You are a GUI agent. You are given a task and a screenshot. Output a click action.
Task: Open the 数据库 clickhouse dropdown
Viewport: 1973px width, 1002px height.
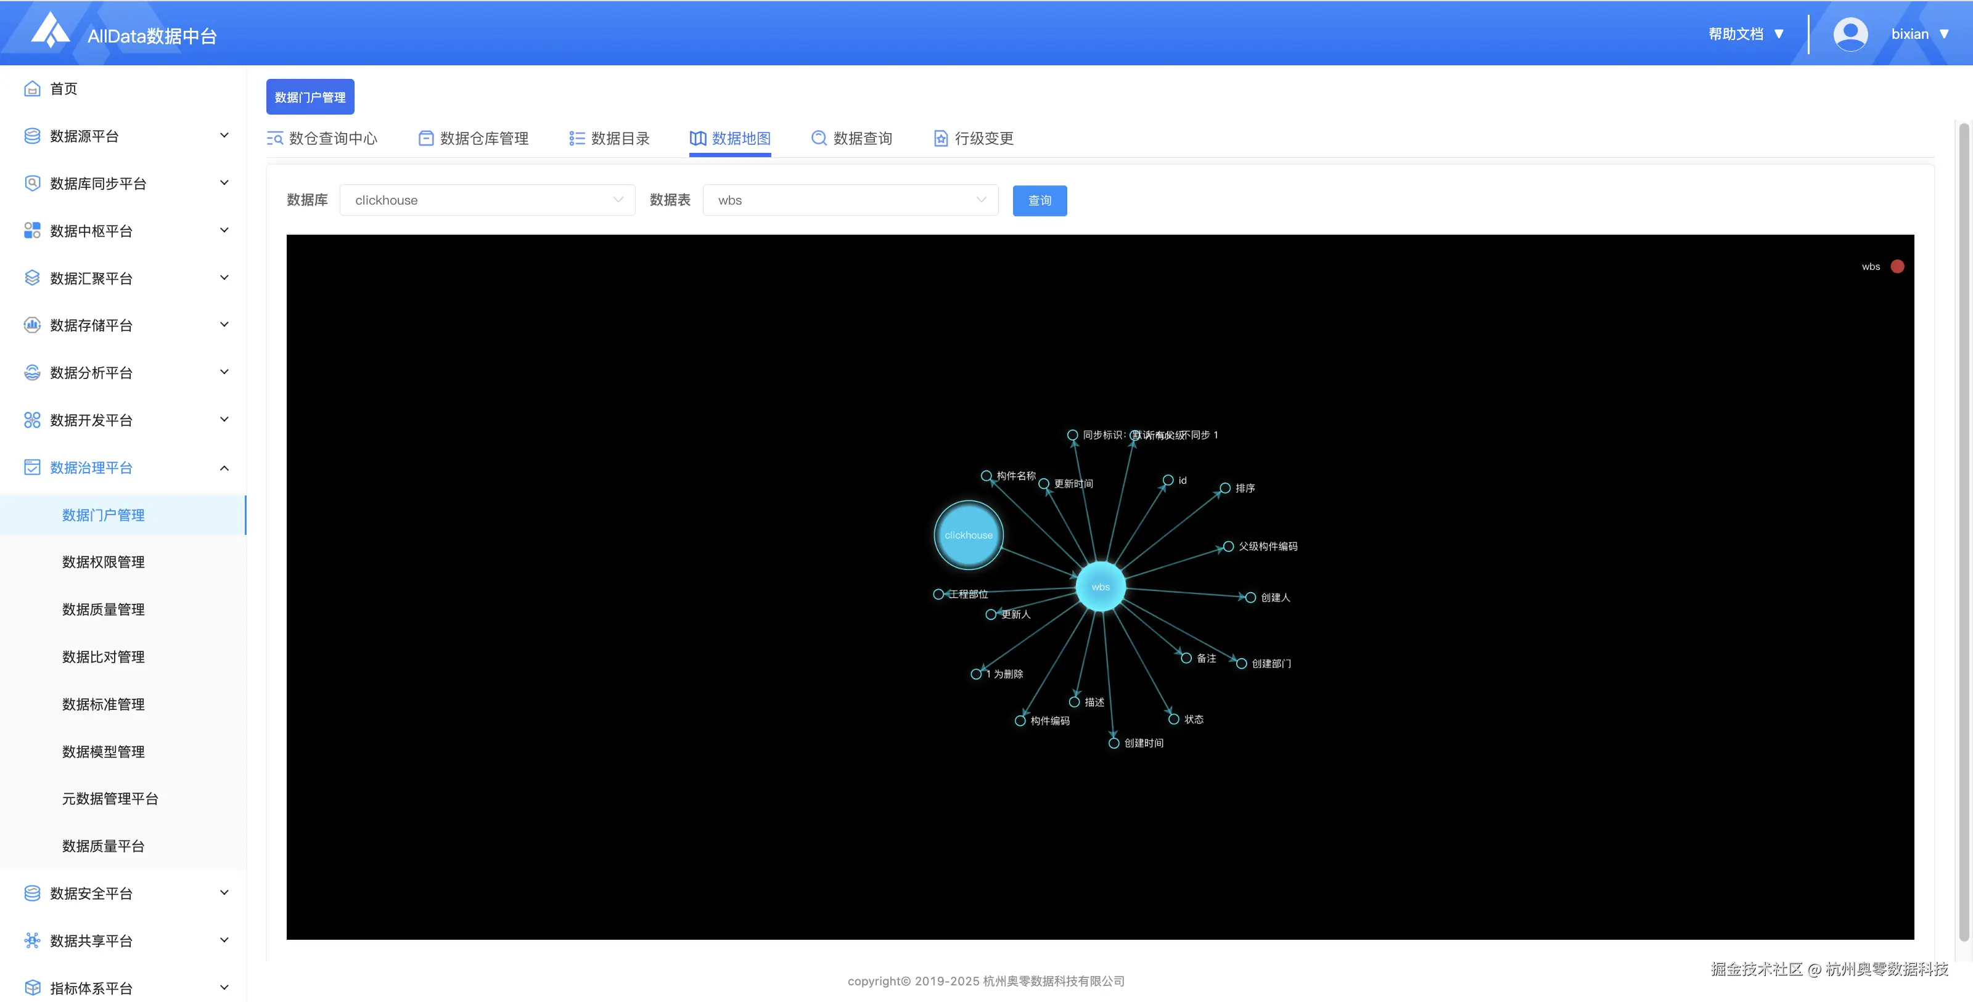487,200
